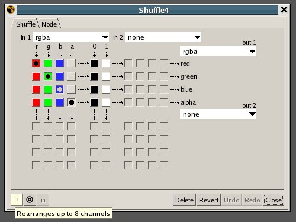The image size is (296, 222).
Task: Switch to the Node tab
Action: 49,24
